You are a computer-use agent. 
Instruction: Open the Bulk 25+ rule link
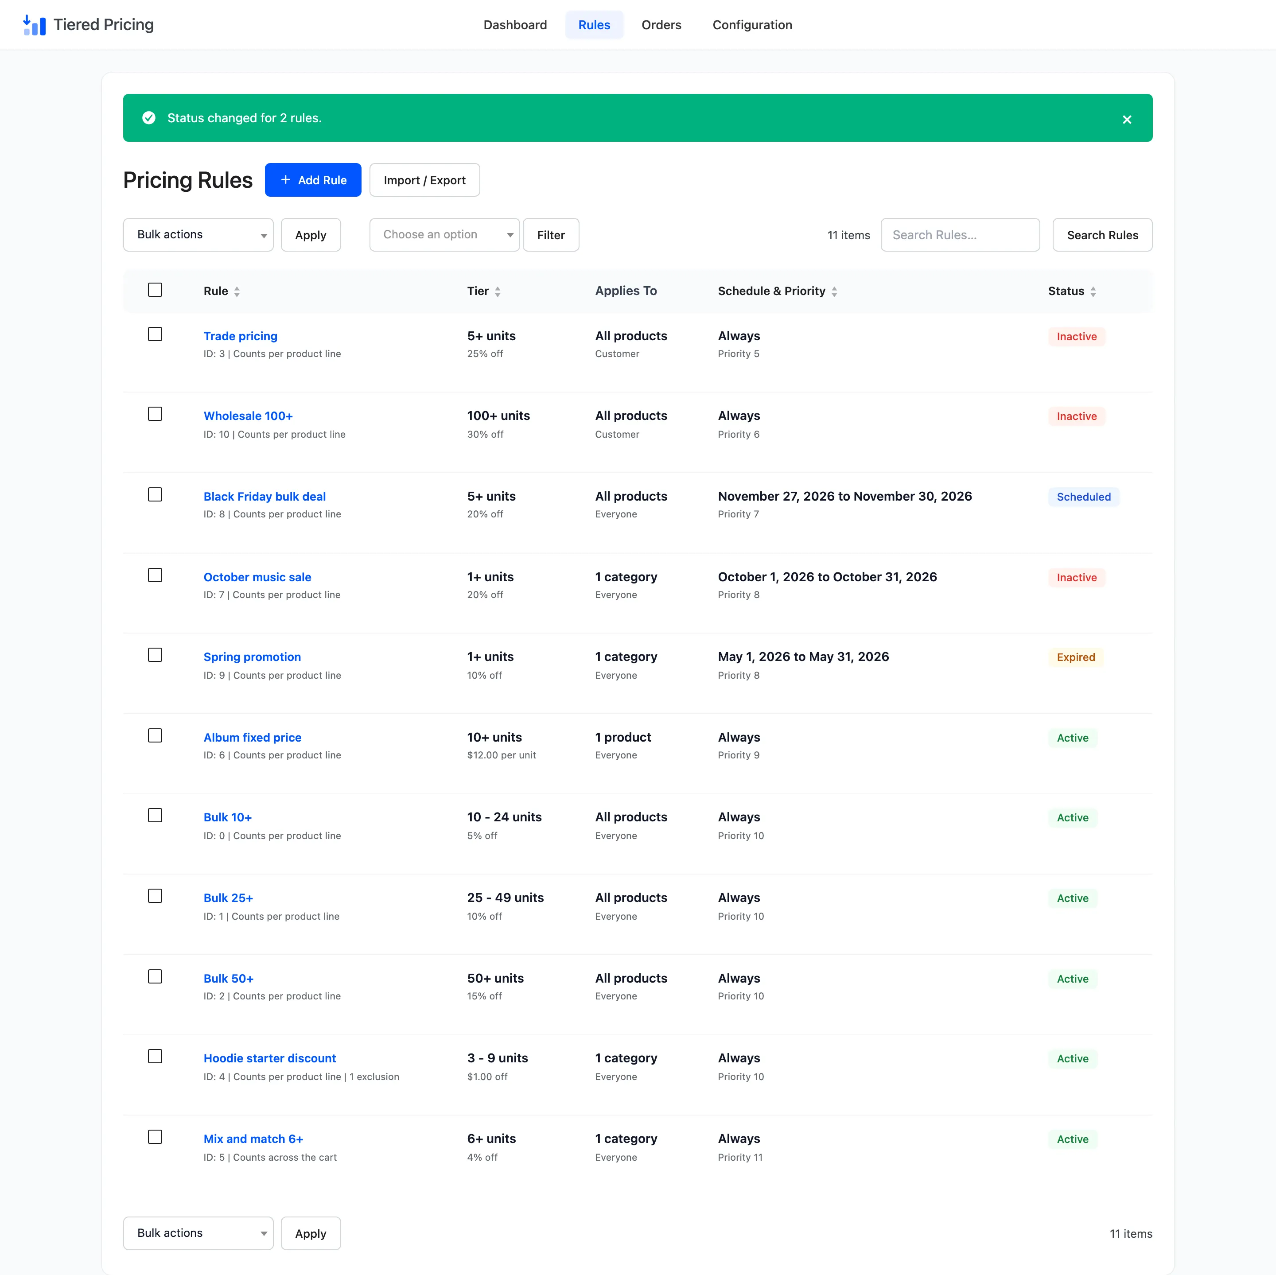(229, 898)
